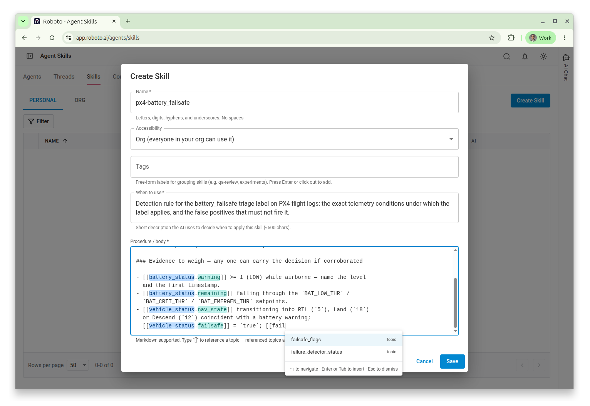Cancel the Create Skill dialog
The image size is (590, 406).
coord(424,361)
